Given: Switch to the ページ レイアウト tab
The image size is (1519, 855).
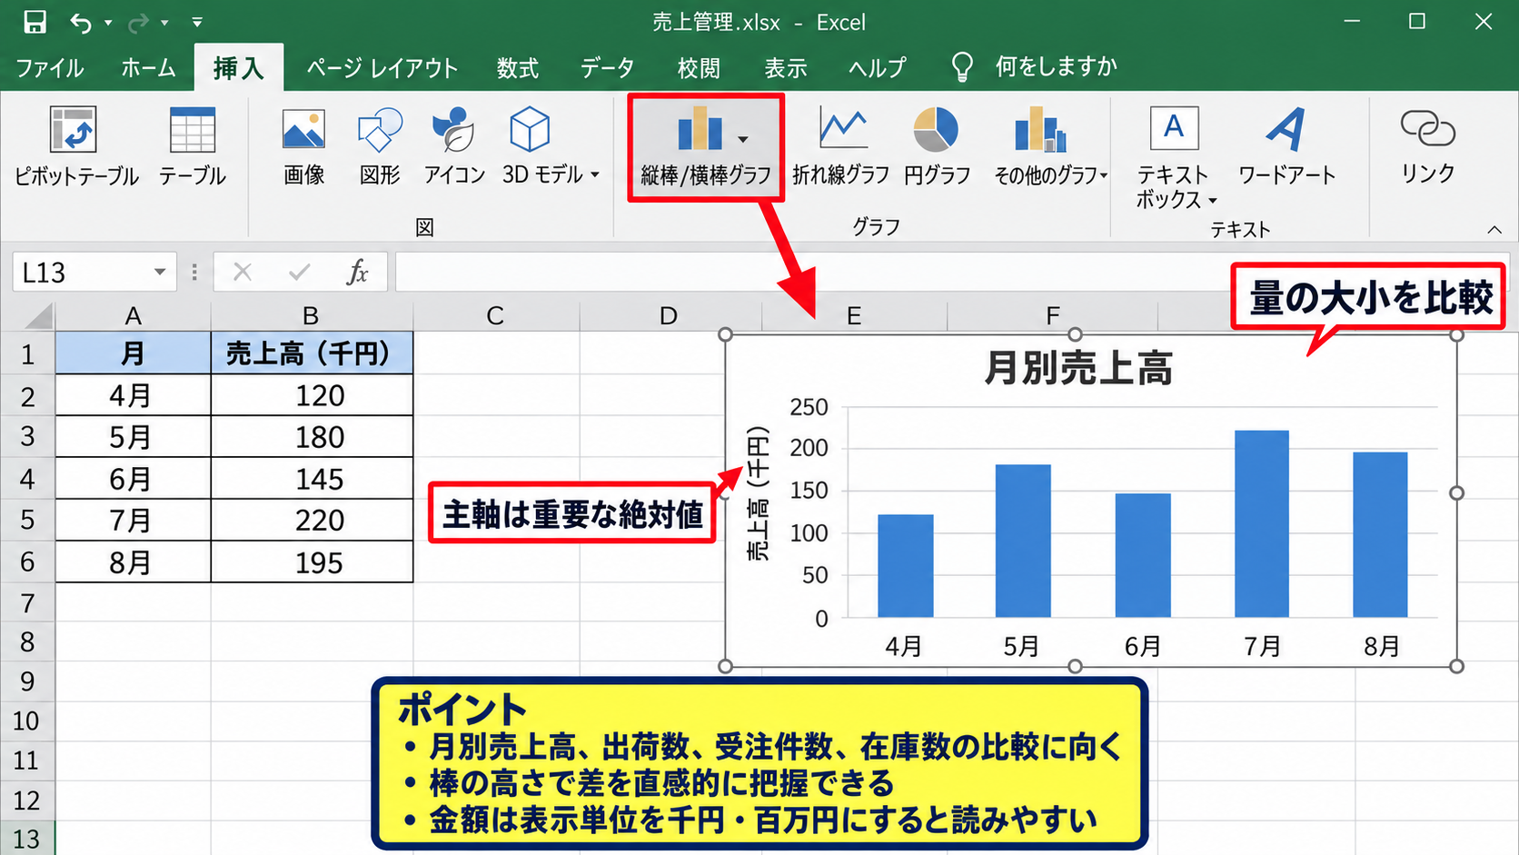Looking at the screenshot, I should (382, 68).
